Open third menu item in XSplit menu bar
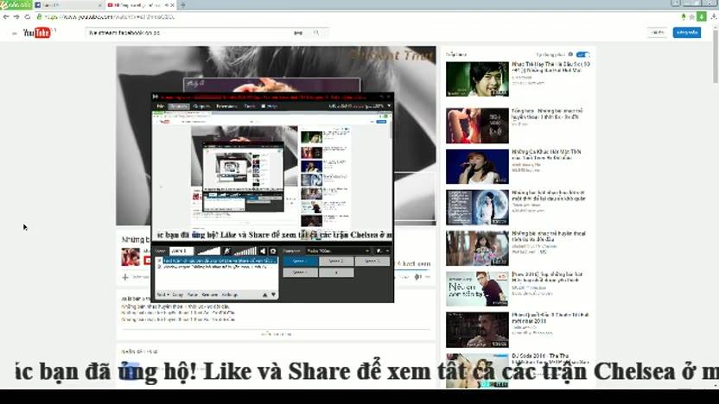This screenshot has width=719, height=404. pos(201,106)
